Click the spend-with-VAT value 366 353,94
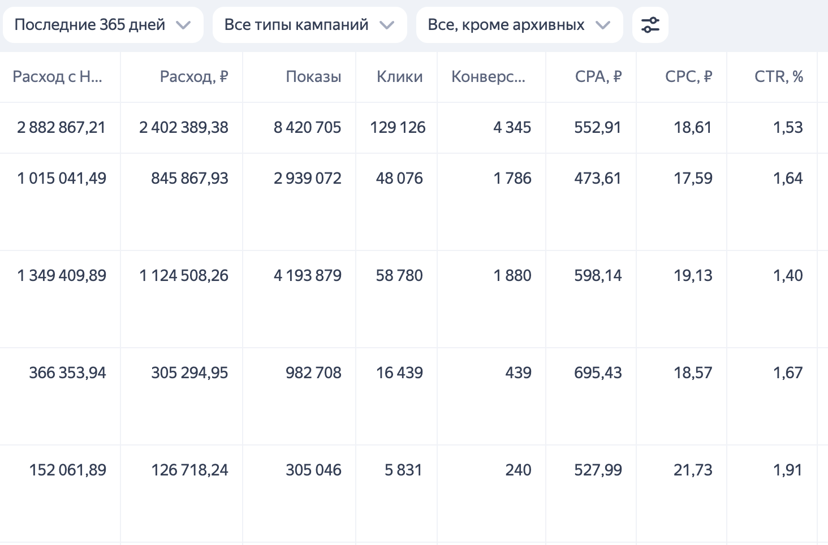This screenshot has width=828, height=545. pos(67,373)
